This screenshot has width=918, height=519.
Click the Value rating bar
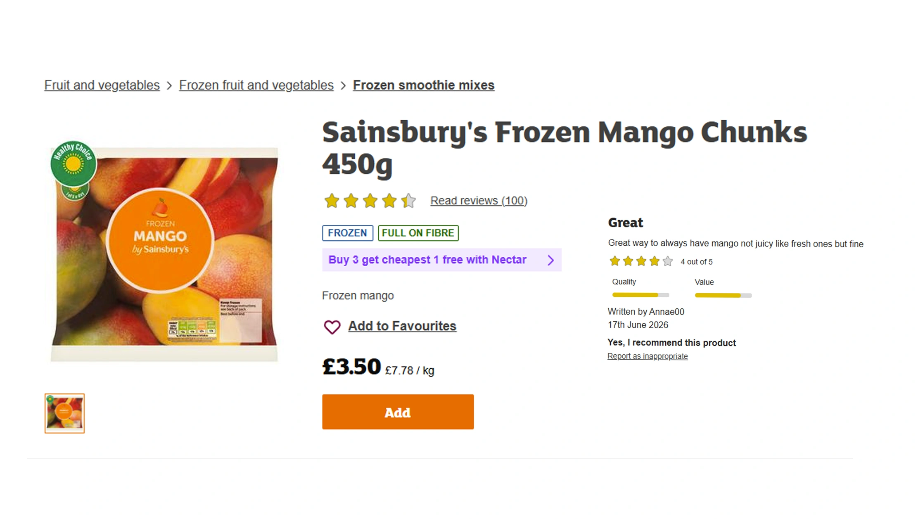tap(723, 295)
